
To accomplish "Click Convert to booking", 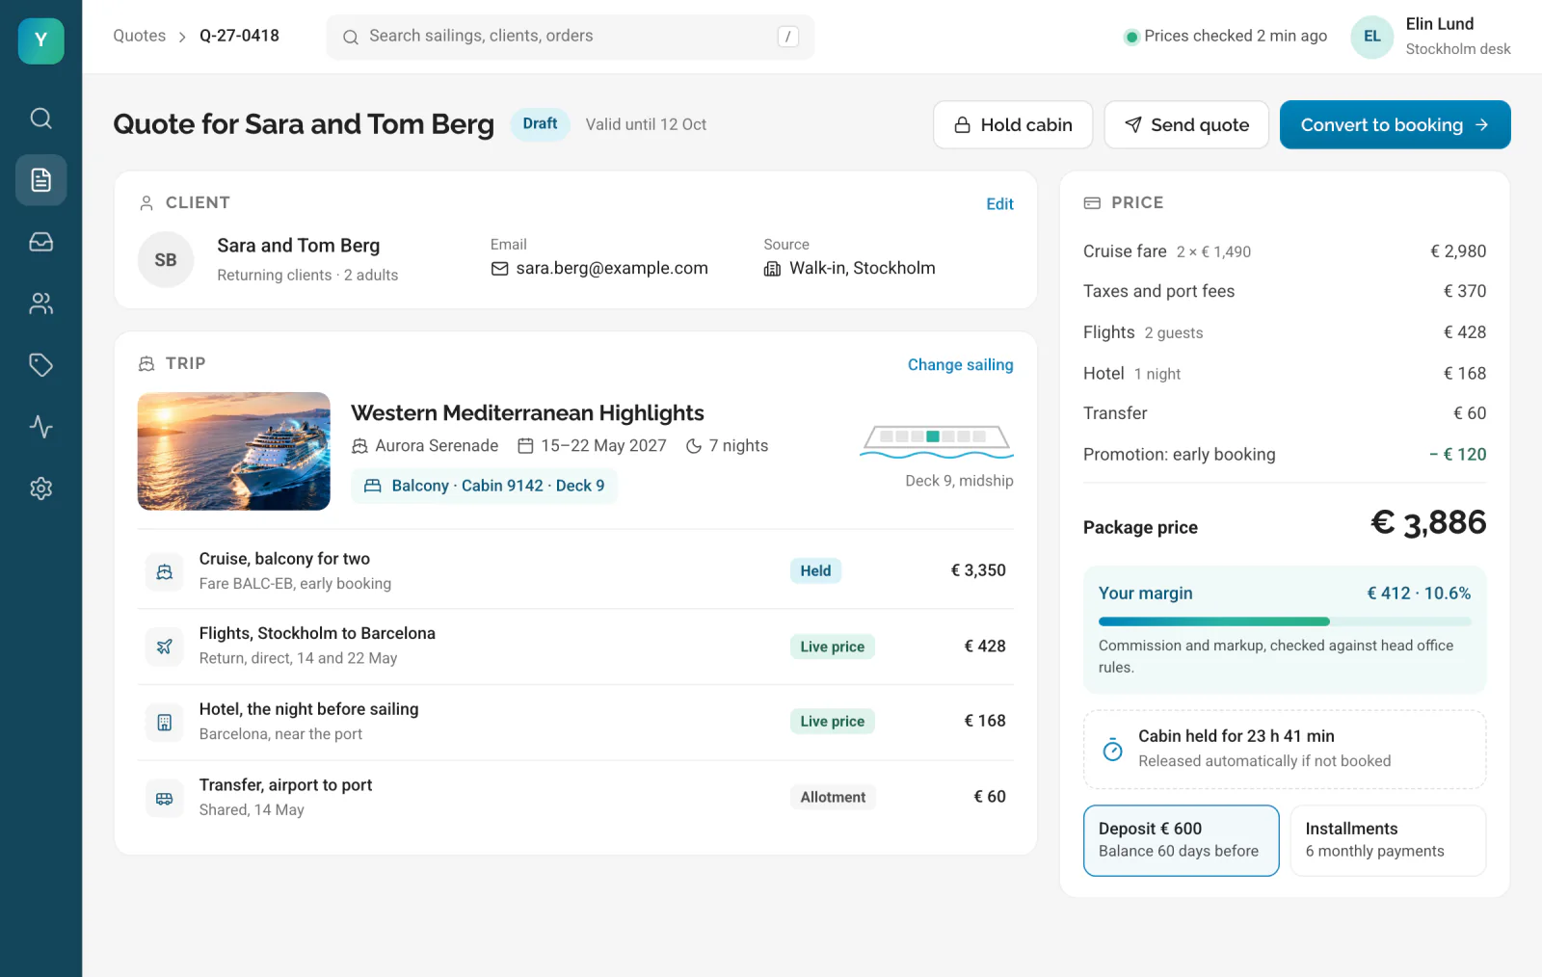I will (x=1395, y=124).
